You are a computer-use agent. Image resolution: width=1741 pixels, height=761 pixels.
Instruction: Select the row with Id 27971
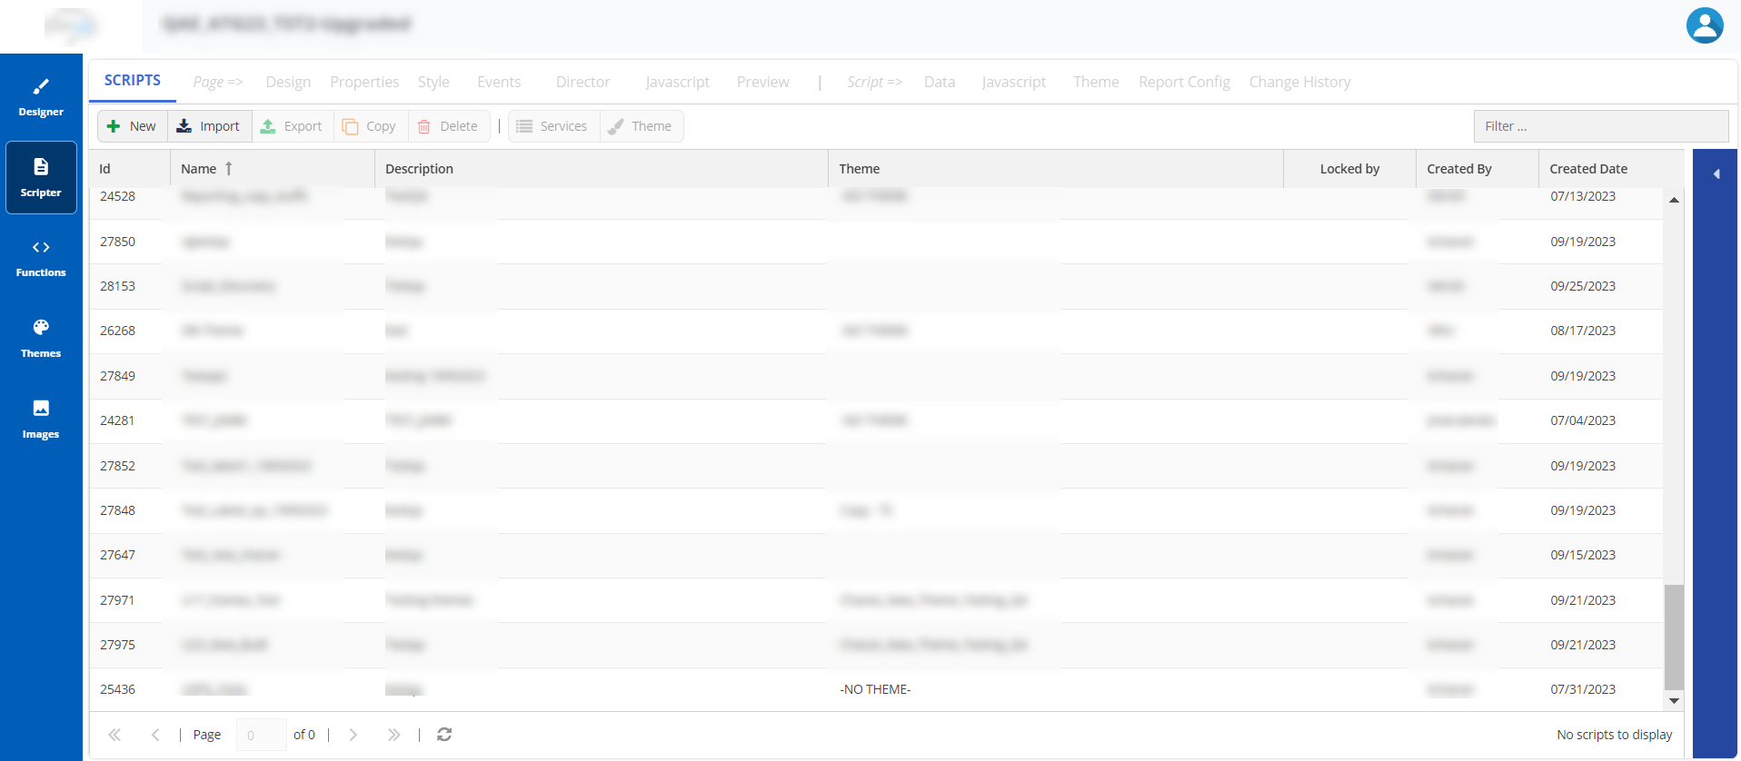pos(876,600)
